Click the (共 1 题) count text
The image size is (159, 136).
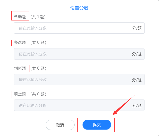[38, 17]
